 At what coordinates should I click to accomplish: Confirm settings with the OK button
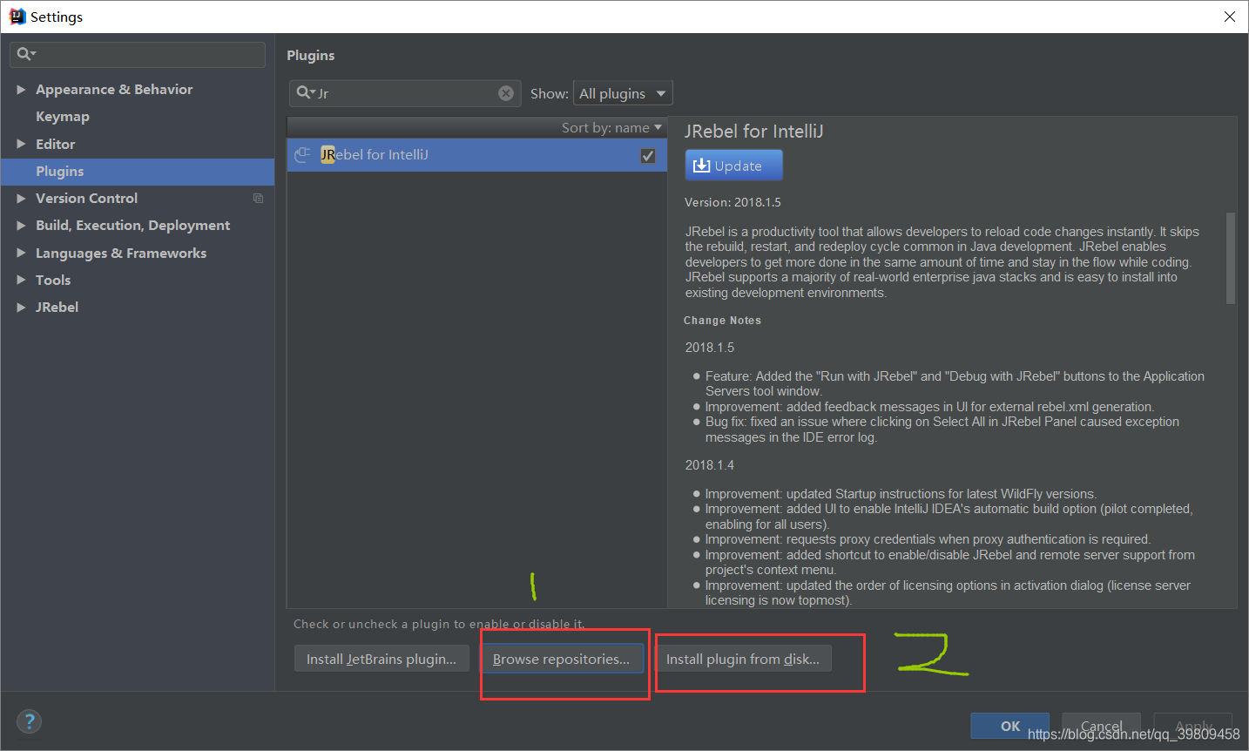(1010, 725)
